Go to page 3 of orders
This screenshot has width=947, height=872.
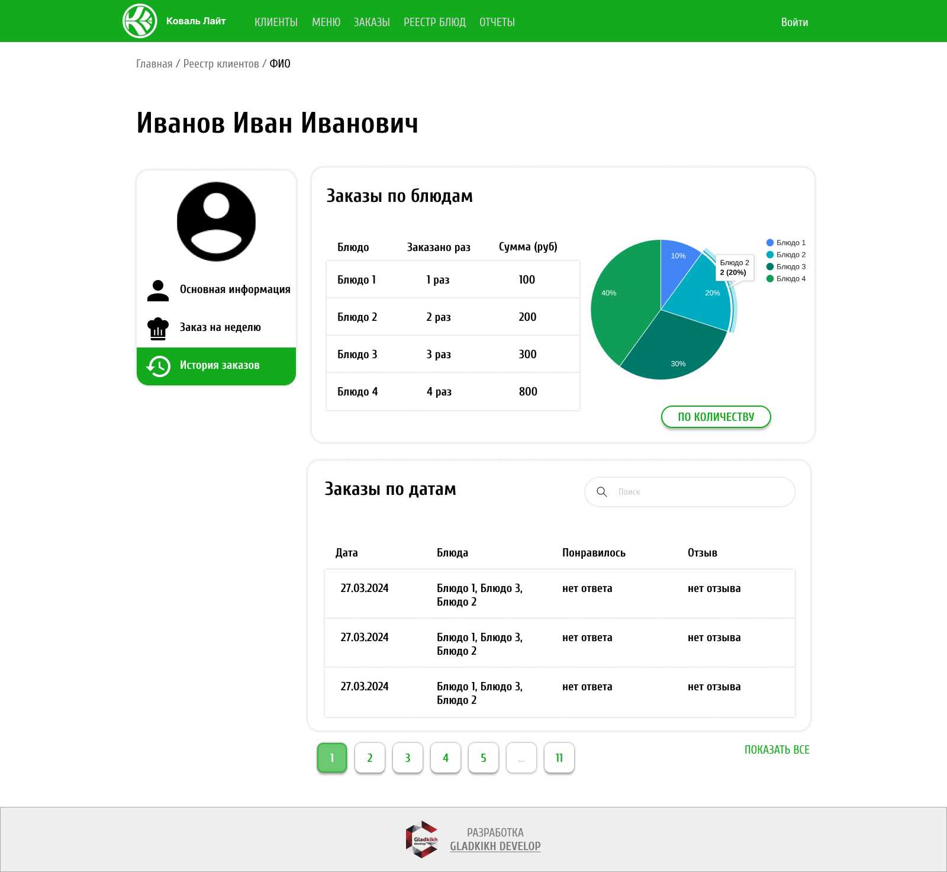[x=408, y=758]
